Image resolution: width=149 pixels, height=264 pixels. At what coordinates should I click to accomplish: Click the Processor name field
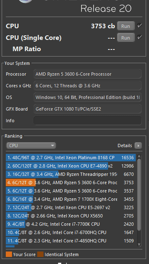[x=87, y=74]
